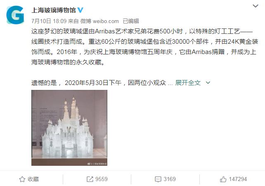Screen dimensions: 265x186
Task: Click the blue G profile avatar
Action: pos(15,15)
